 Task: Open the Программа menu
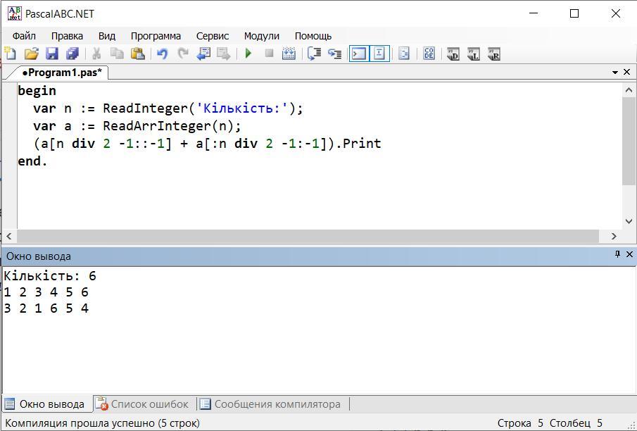(156, 36)
